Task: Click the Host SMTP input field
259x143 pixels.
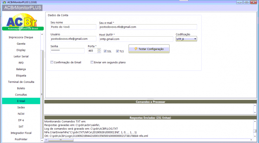Action: coord(136,39)
